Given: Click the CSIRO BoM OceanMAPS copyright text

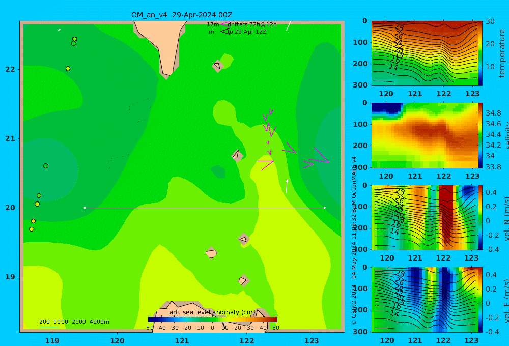Looking at the screenshot, I should (354, 240).
